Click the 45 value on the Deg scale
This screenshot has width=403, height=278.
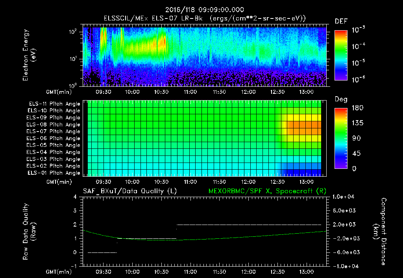click(x=357, y=154)
